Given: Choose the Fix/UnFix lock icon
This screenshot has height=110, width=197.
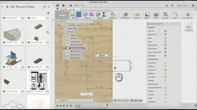Looking at the screenshot, I should point(165,77).
